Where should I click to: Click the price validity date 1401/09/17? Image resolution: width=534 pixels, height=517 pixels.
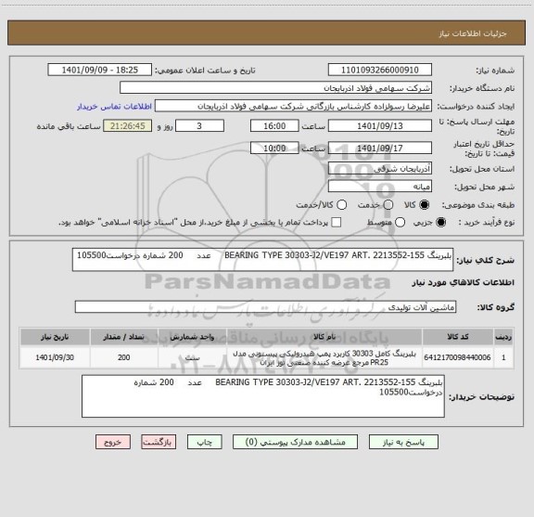tap(380, 148)
